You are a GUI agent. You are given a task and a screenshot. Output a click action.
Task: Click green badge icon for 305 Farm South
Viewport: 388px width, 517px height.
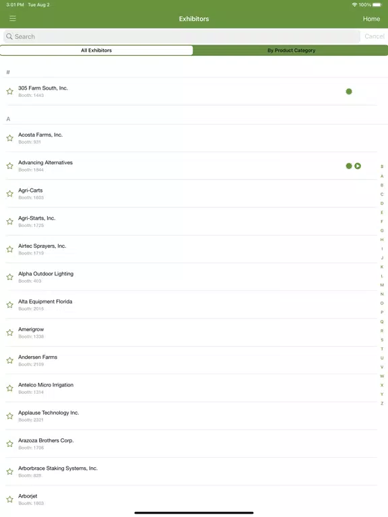(349, 92)
